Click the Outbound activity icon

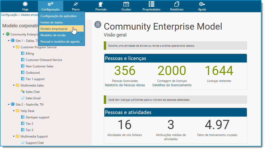tap(23, 72)
